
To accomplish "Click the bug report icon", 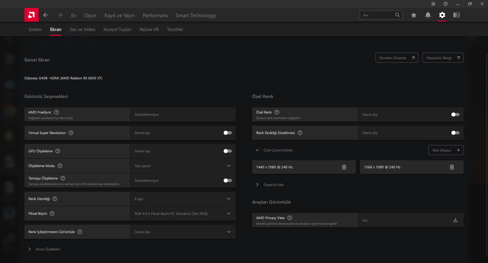I will click(433, 4).
